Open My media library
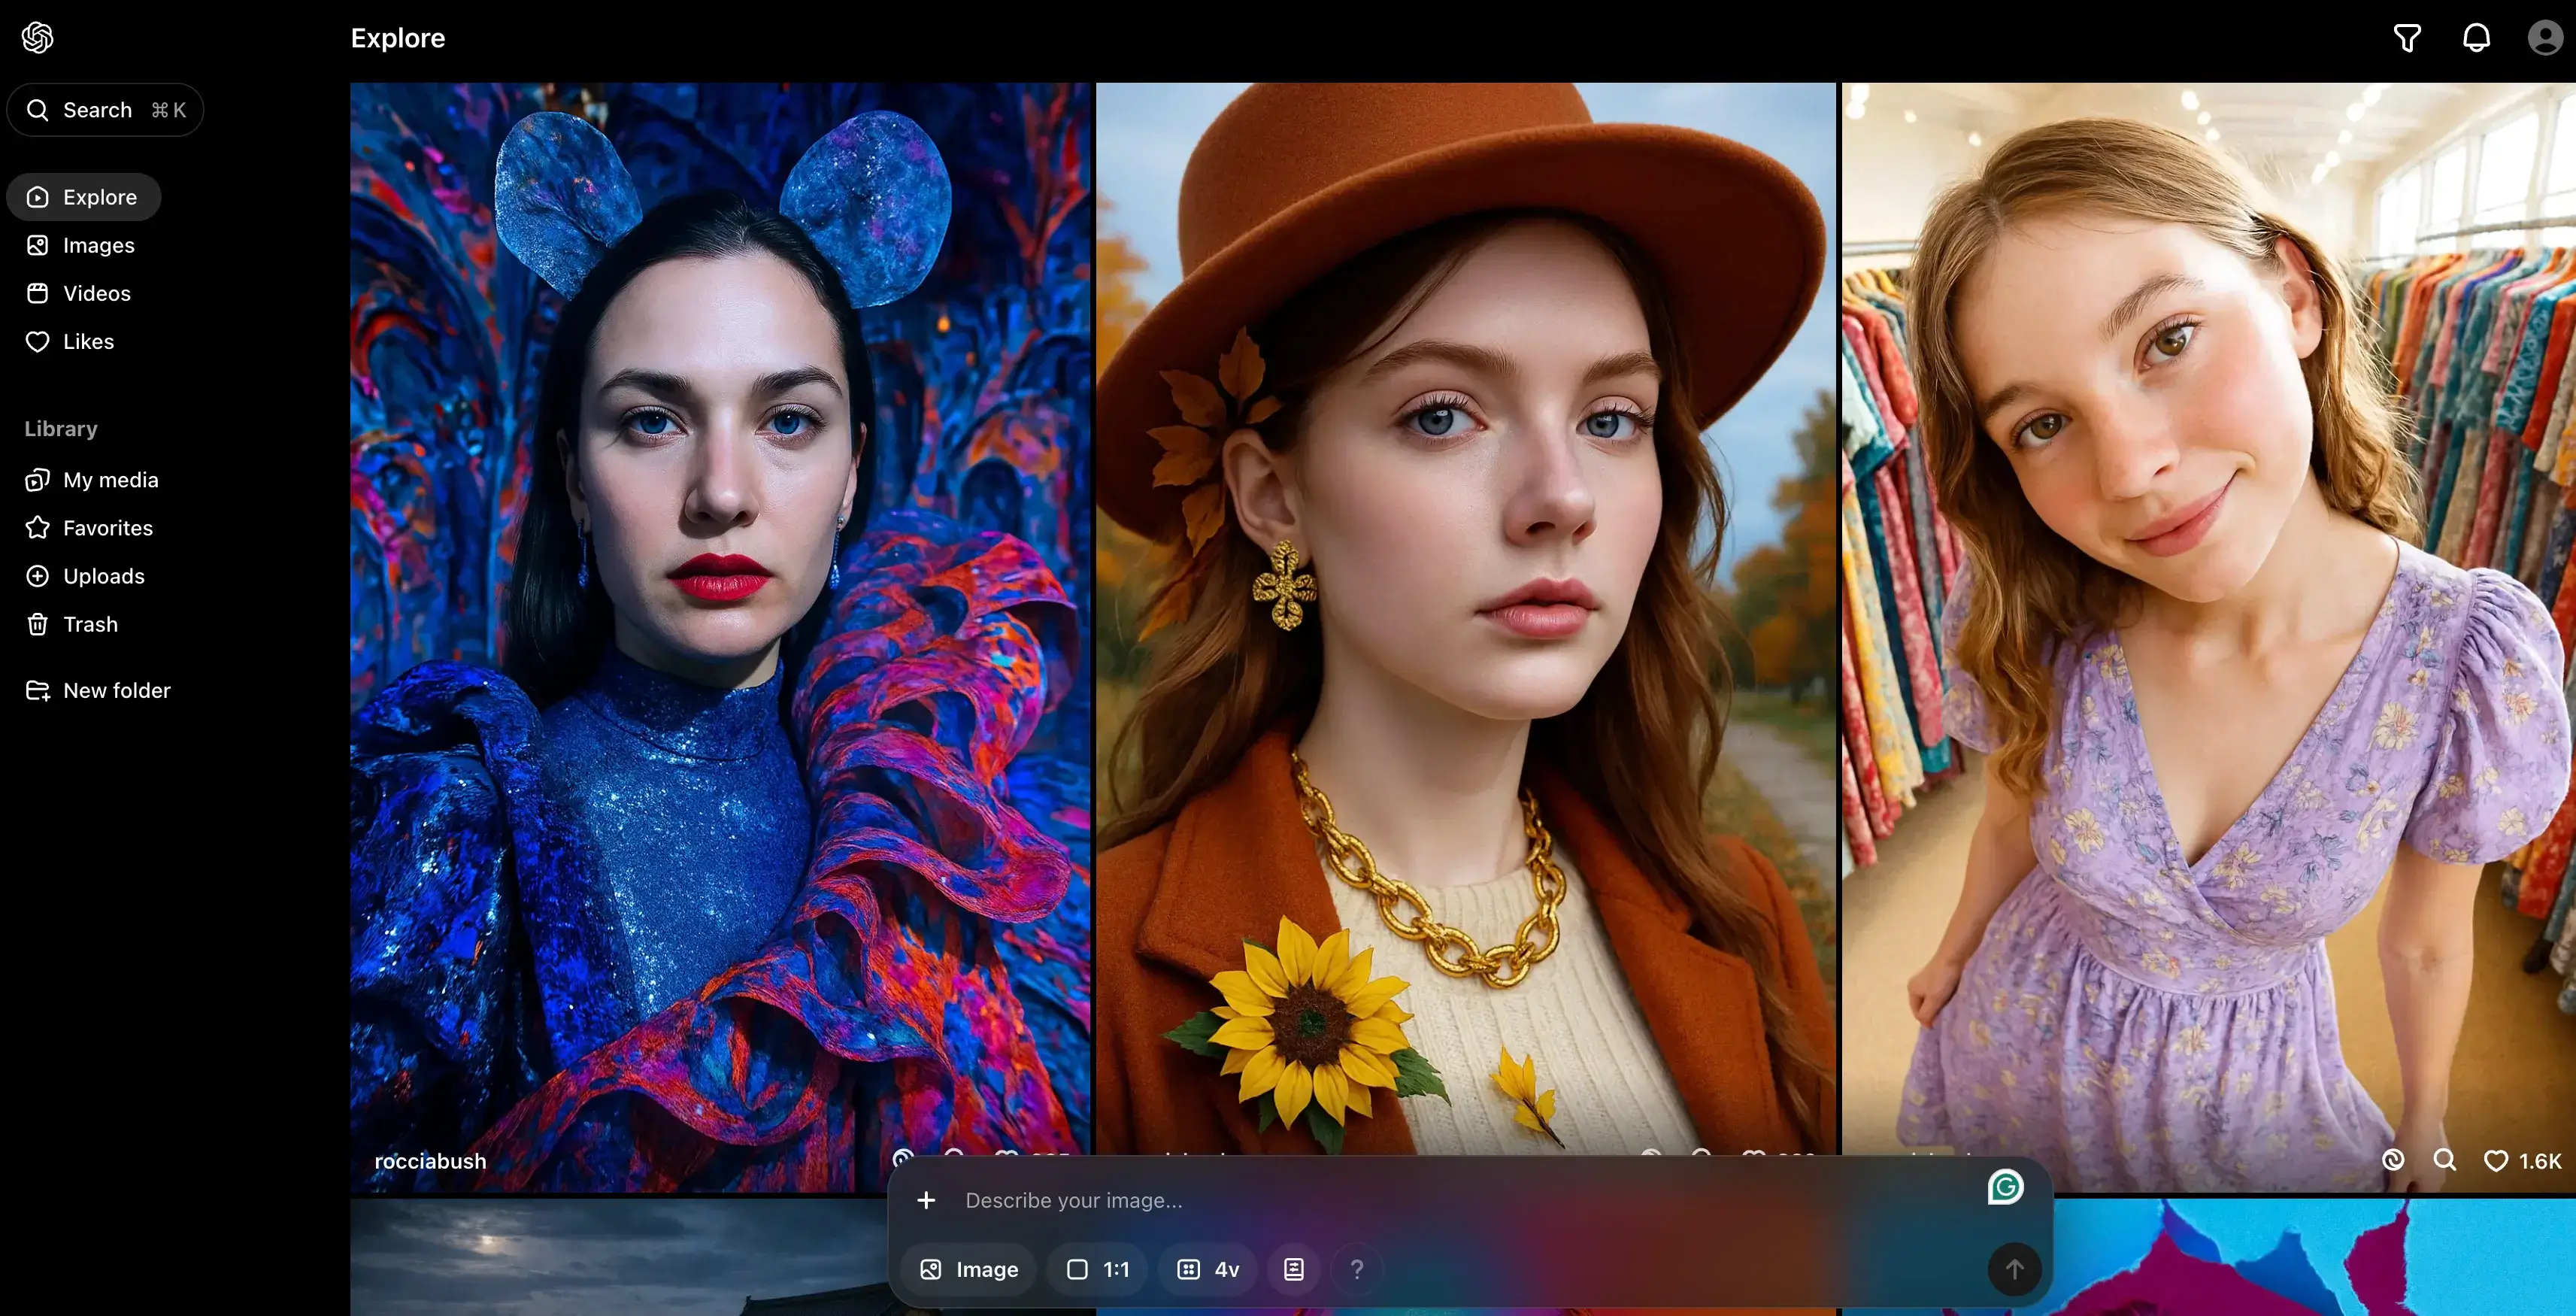Viewport: 2576px width, 1316px height. tap(110, 480)
